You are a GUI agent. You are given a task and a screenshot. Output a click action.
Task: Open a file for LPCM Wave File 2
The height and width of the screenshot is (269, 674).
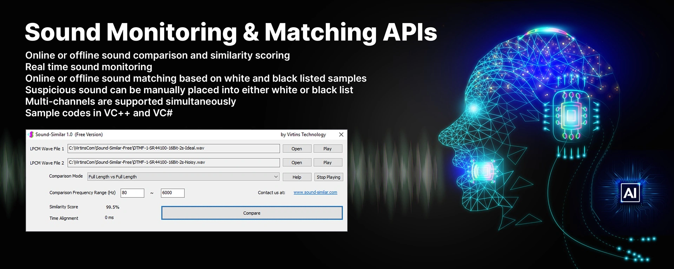[297, 163]
